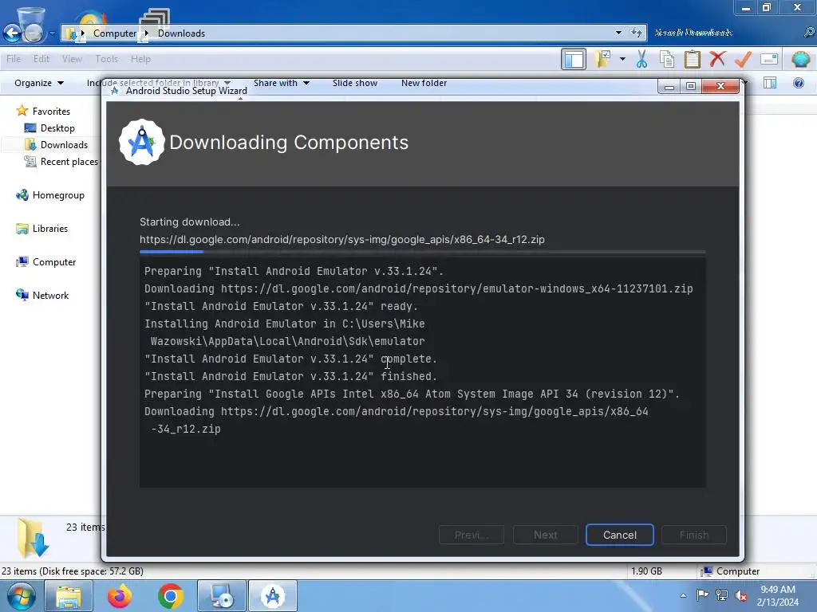Click the red X Delete icon
The width and height of the screenshot is (817, 612).
[x=717, y=59]
